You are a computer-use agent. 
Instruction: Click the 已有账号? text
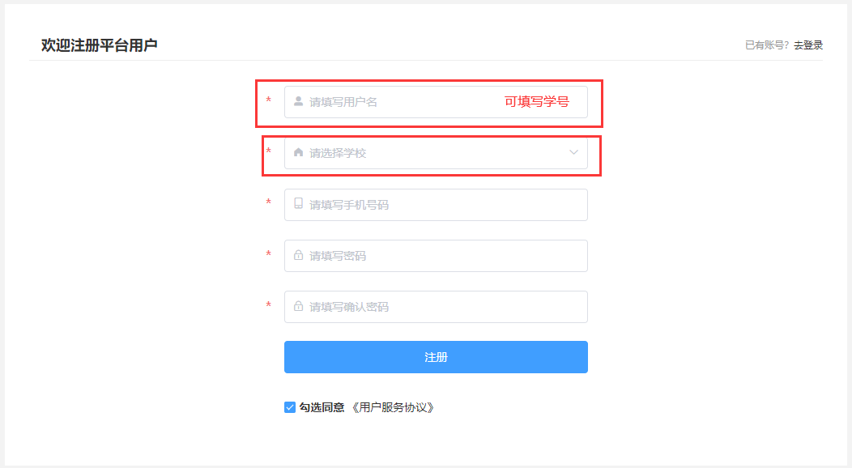click(767, 45)
